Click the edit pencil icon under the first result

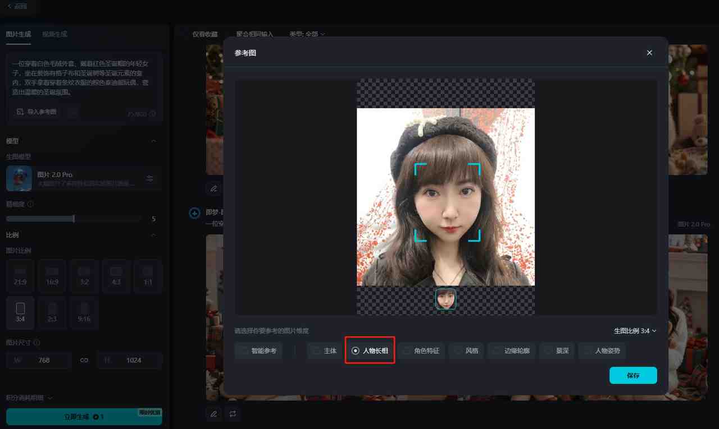click(x=213, y=188)
